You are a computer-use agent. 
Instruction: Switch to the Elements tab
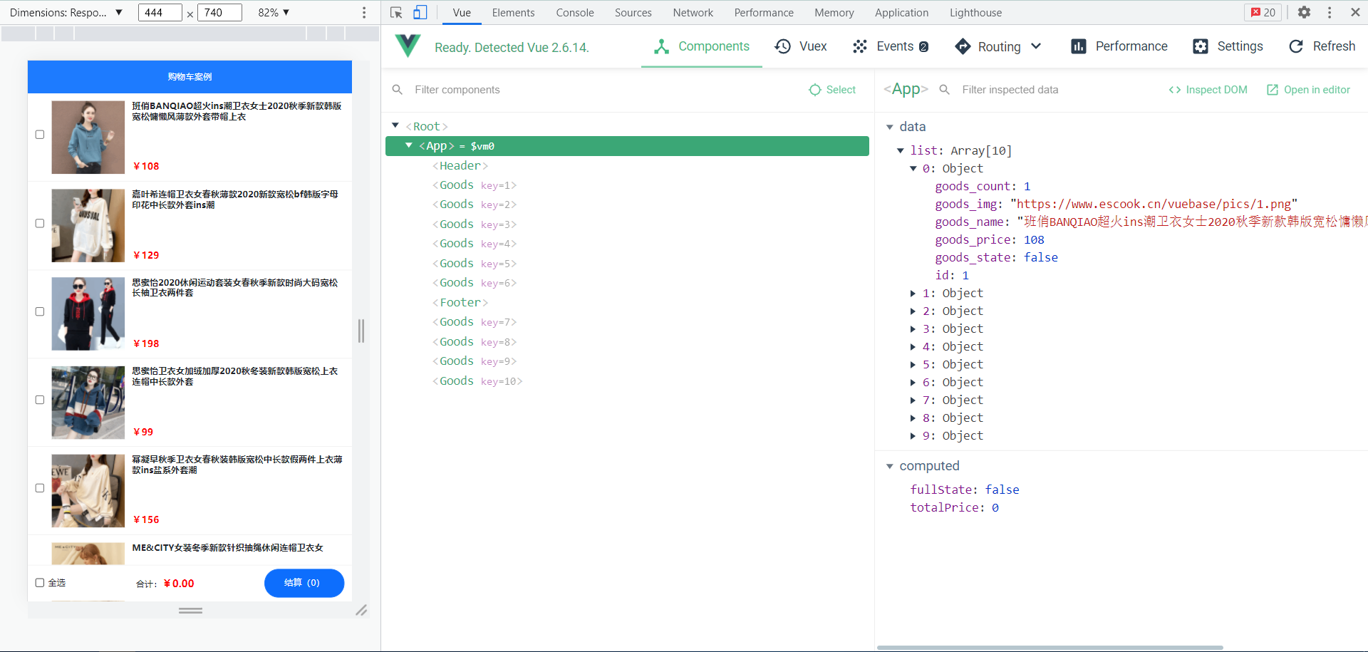513,13
